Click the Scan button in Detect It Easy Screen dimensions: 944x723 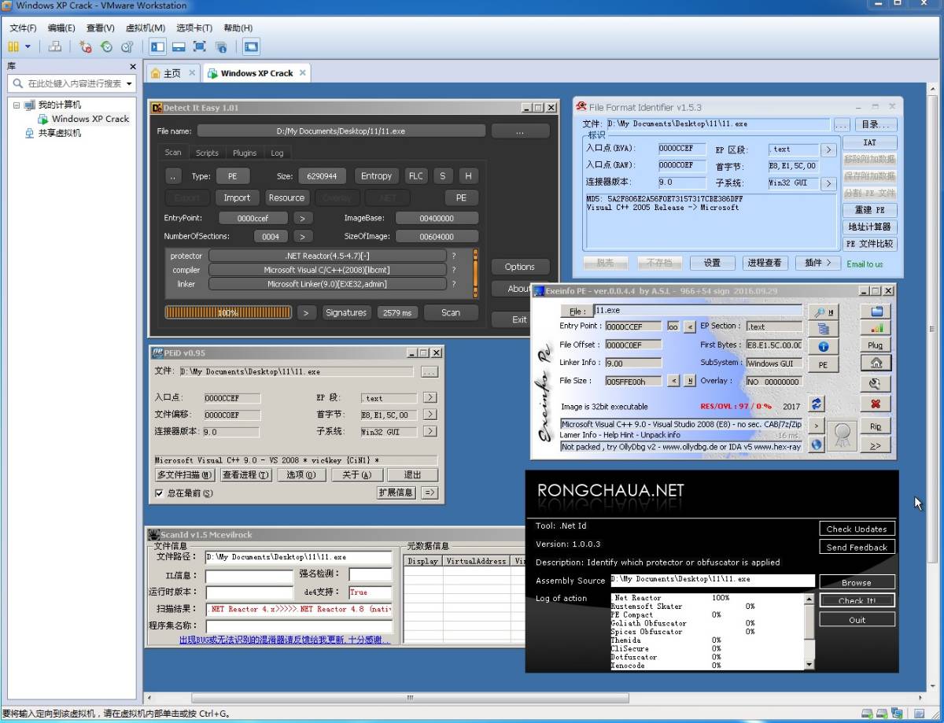click(451, 312)
